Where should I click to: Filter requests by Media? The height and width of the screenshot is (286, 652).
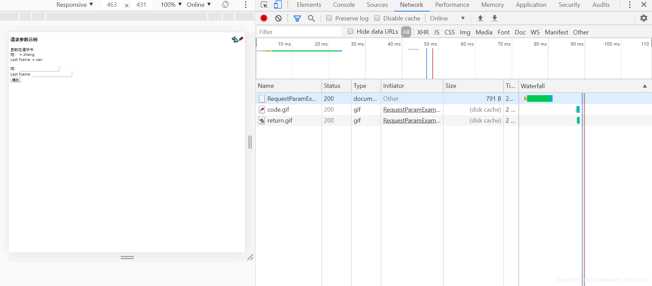[484, 32]
